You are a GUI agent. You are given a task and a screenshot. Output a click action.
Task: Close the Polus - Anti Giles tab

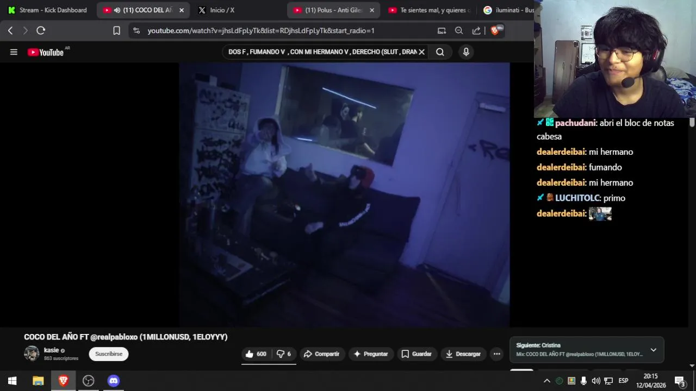tap(372, 10)
